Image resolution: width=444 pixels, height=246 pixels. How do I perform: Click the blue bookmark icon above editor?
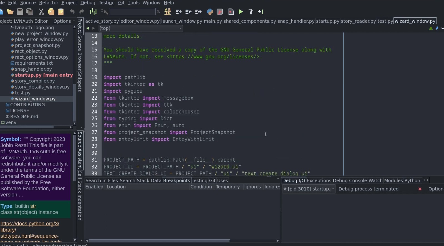[x=437, y=28]
